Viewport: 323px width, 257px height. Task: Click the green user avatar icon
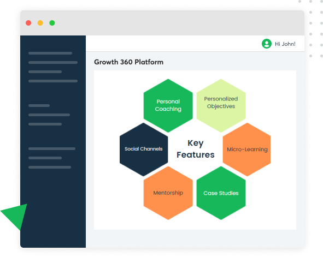click(267, 44)
